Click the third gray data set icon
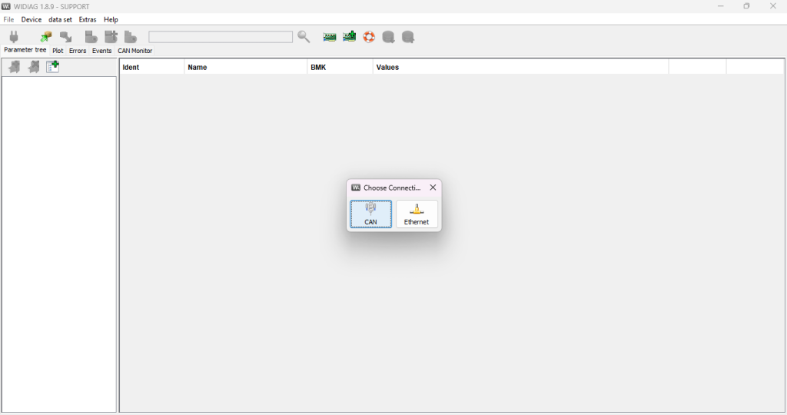Viewport: 787px width, 415px height. coord(131,37)
